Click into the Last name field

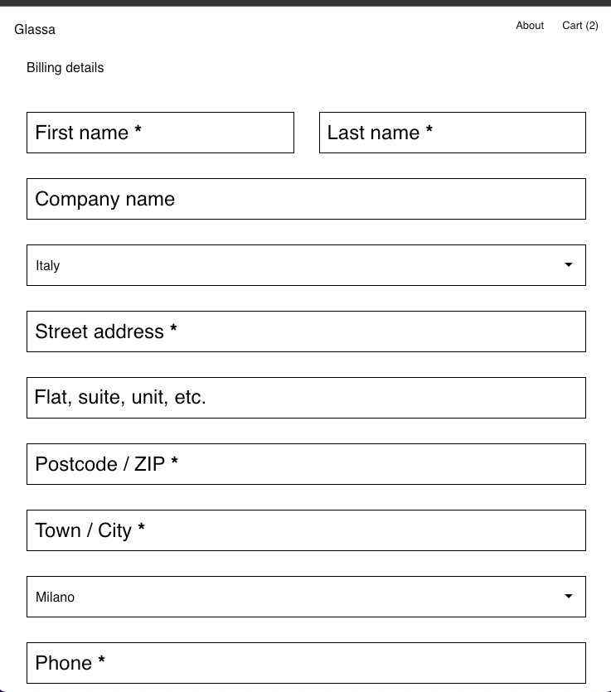pyautogui.click(x=452, y=133)
